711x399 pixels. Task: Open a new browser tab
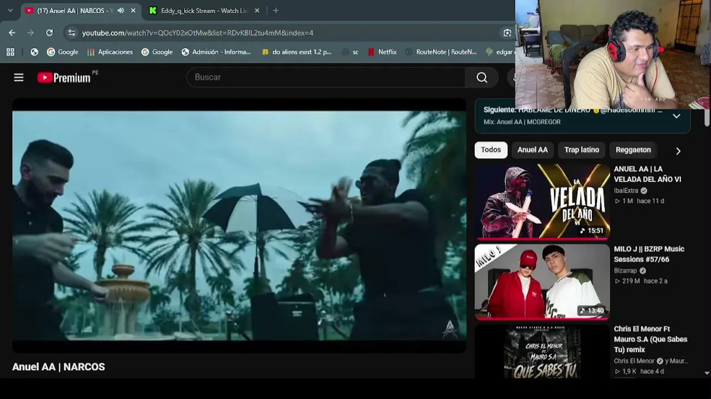(x=276, y=11)
